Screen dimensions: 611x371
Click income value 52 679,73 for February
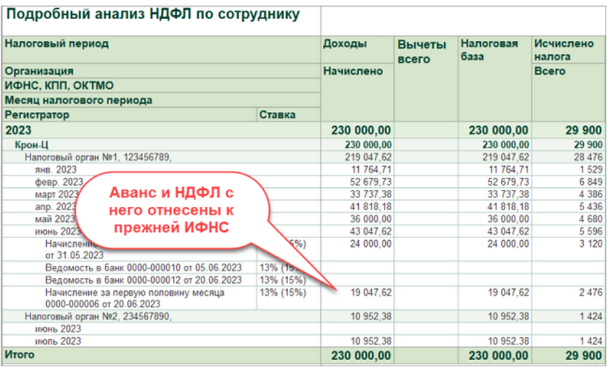pos(370,182)
